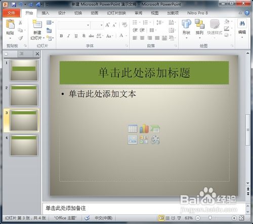Switch to the 插入 Insert tab
Viewport: 253px width, 224px height.
pyautogui.click(x=45, y=13)
